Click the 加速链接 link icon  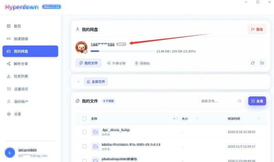9,39
